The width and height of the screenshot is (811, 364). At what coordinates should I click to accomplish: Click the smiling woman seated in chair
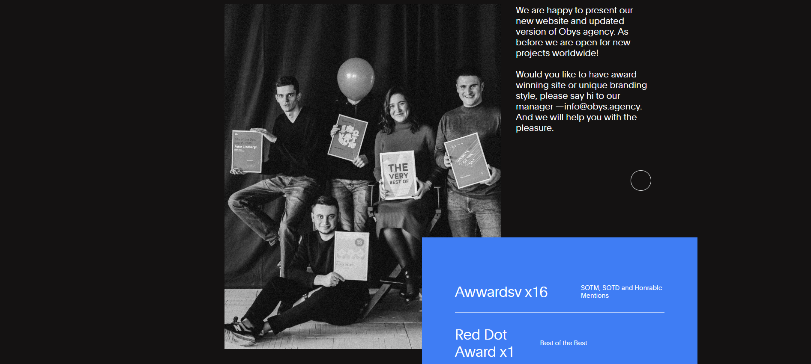[398, 111]
